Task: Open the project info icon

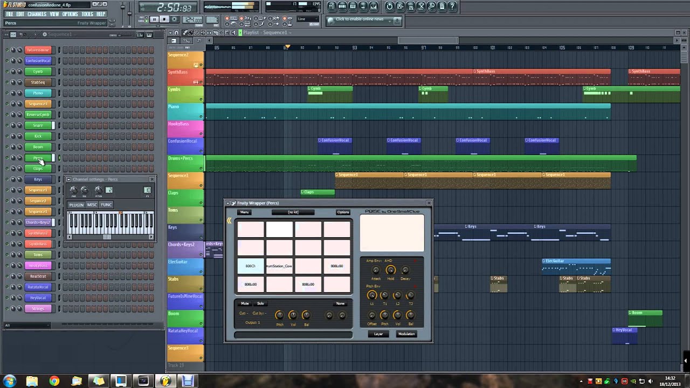Action: (x=441, y=6)
